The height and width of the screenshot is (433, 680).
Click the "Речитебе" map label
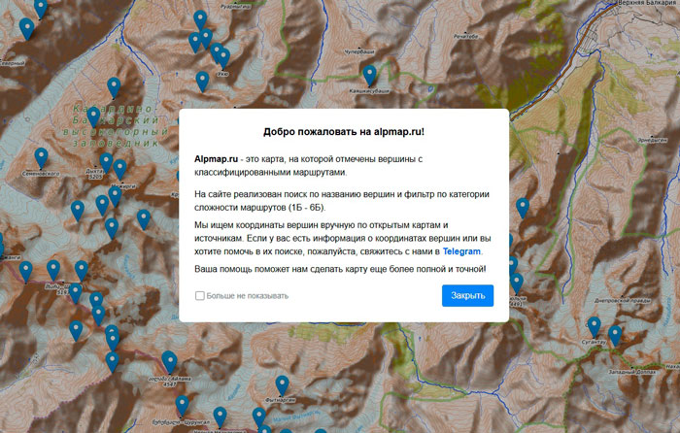point(466,37)
